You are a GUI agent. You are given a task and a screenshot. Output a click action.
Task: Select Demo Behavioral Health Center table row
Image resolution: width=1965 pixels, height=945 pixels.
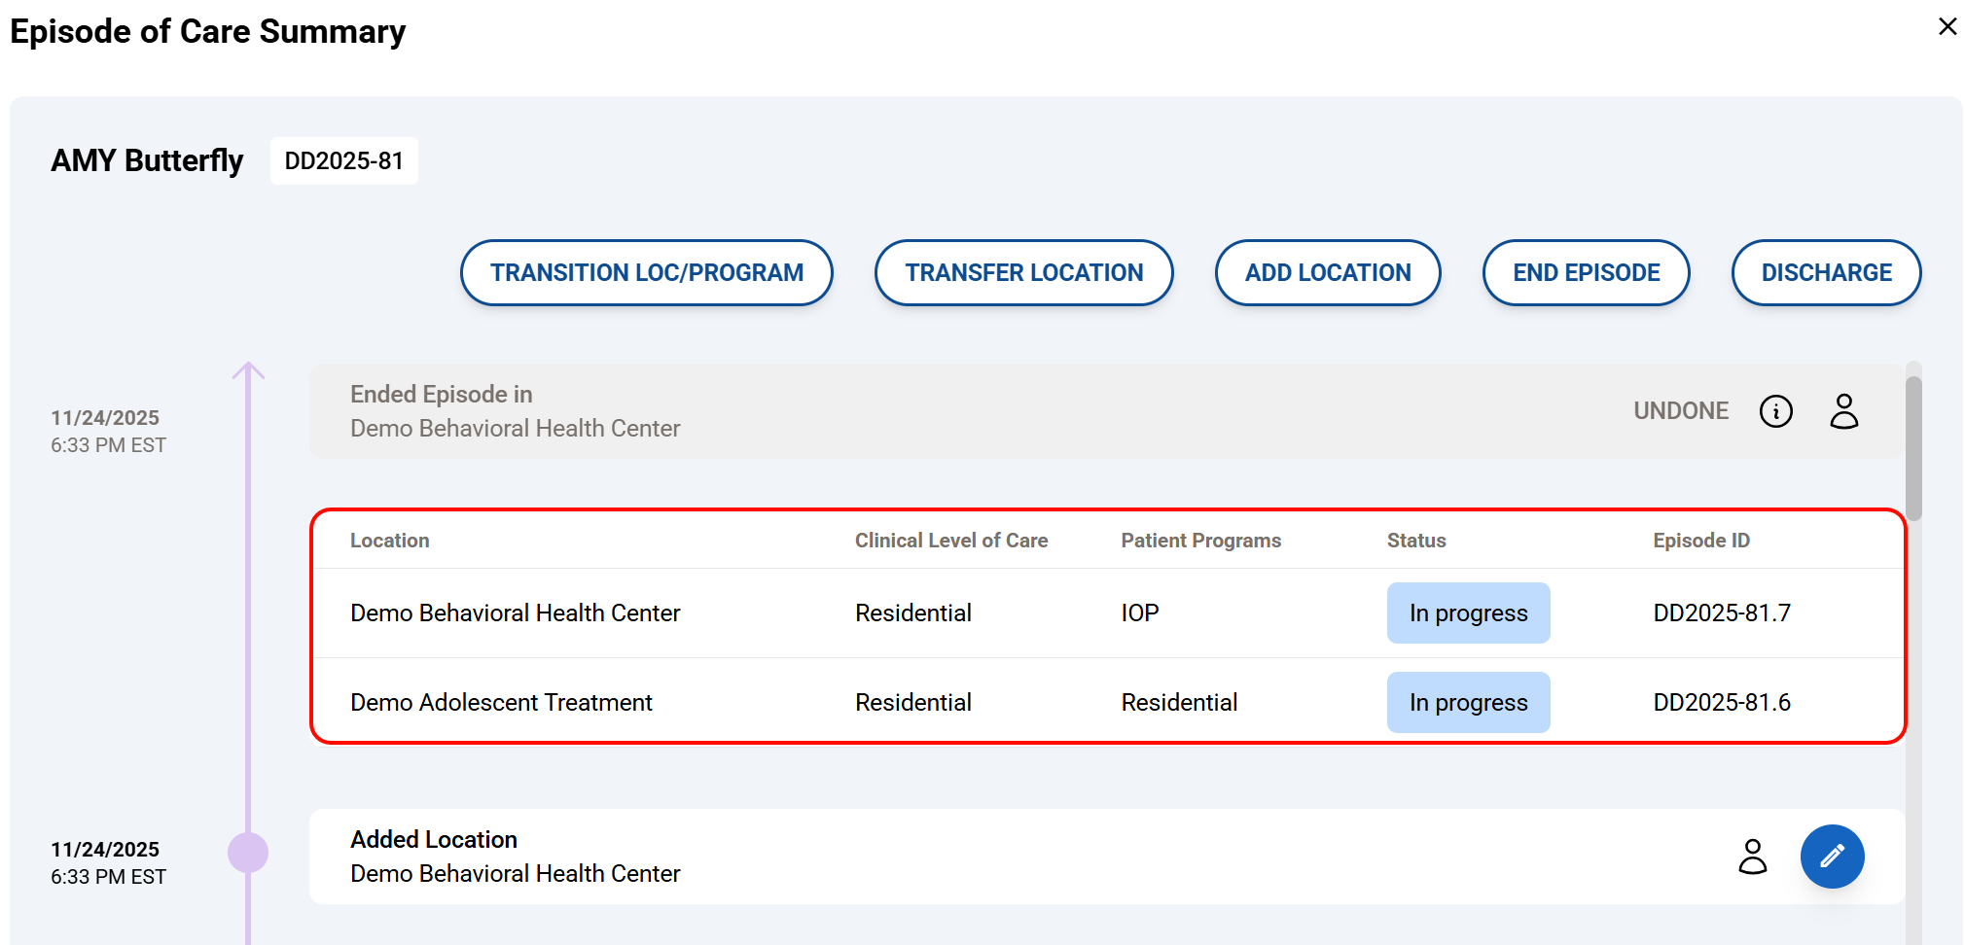pyautogui.click(x=515, y=613)
